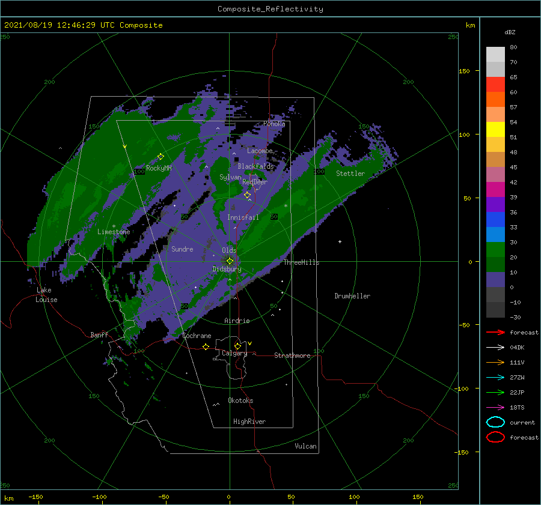Click the magenta 18TS arrow icon

tap(495, 408)
